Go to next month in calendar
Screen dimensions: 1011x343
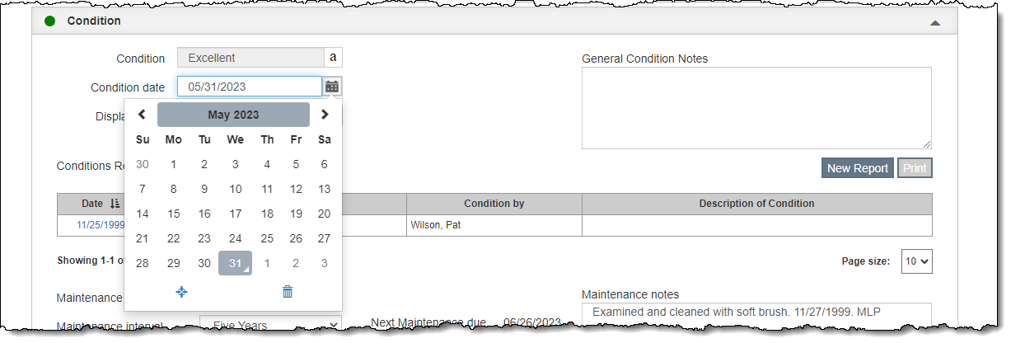(325, 115)
